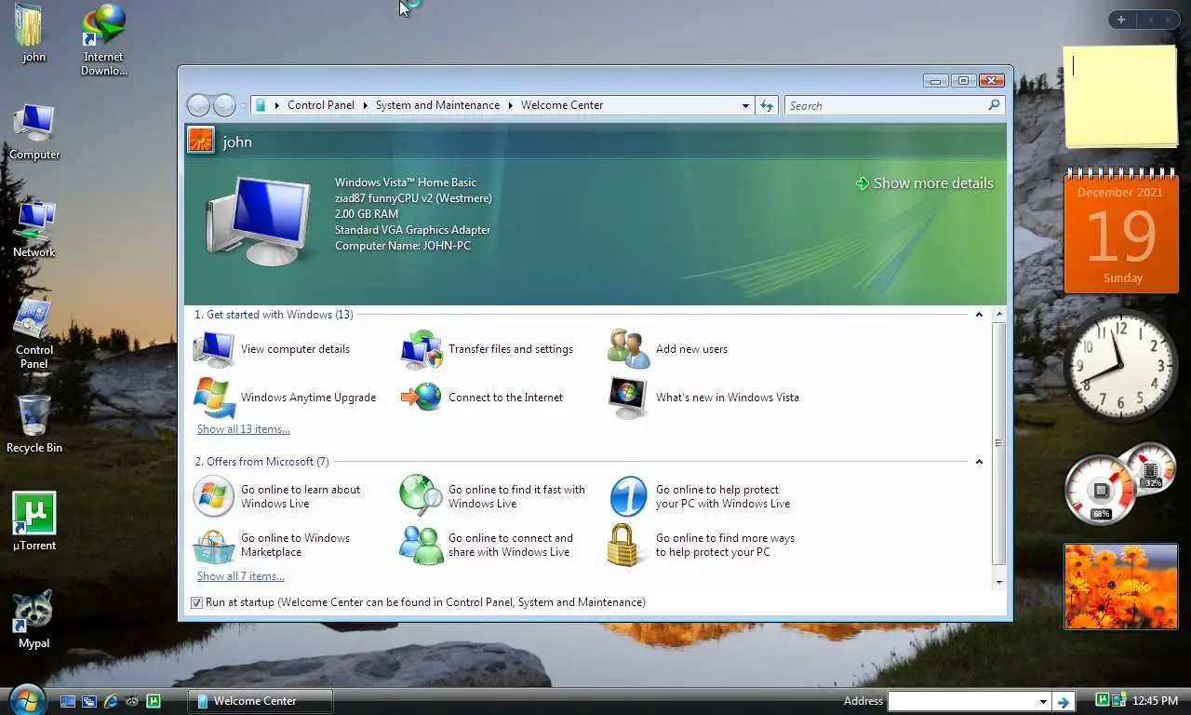Click System and Maintenance breadcrumb

pos(437,105)
